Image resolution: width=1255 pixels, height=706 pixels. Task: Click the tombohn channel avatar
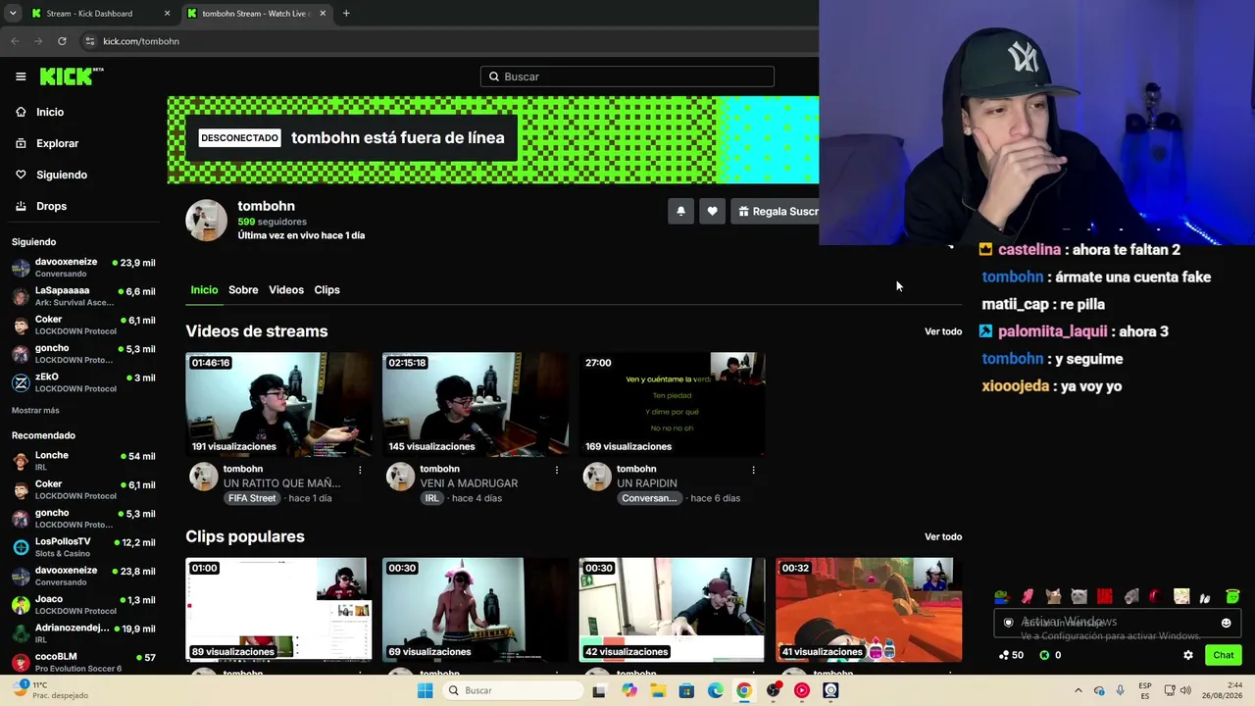click(x=207, y=221)
